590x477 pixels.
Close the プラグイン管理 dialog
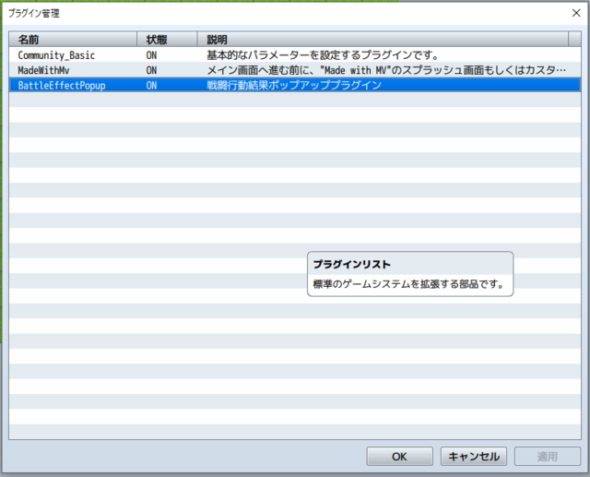point(576,13)
